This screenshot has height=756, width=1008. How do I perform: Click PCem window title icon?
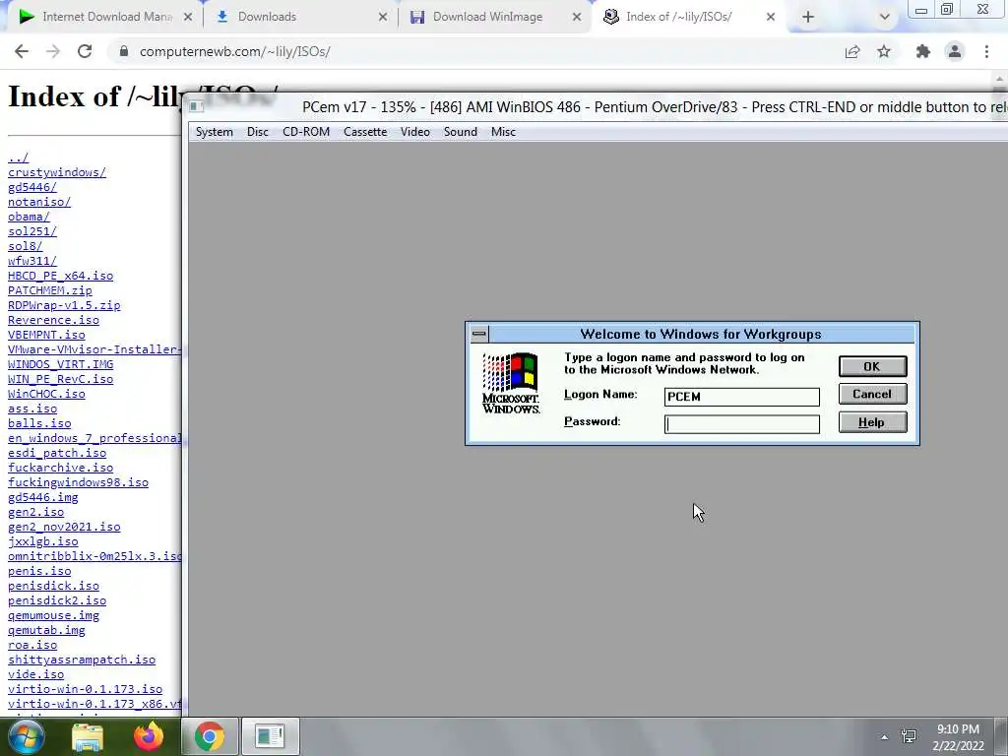click(x=197, y=106)
